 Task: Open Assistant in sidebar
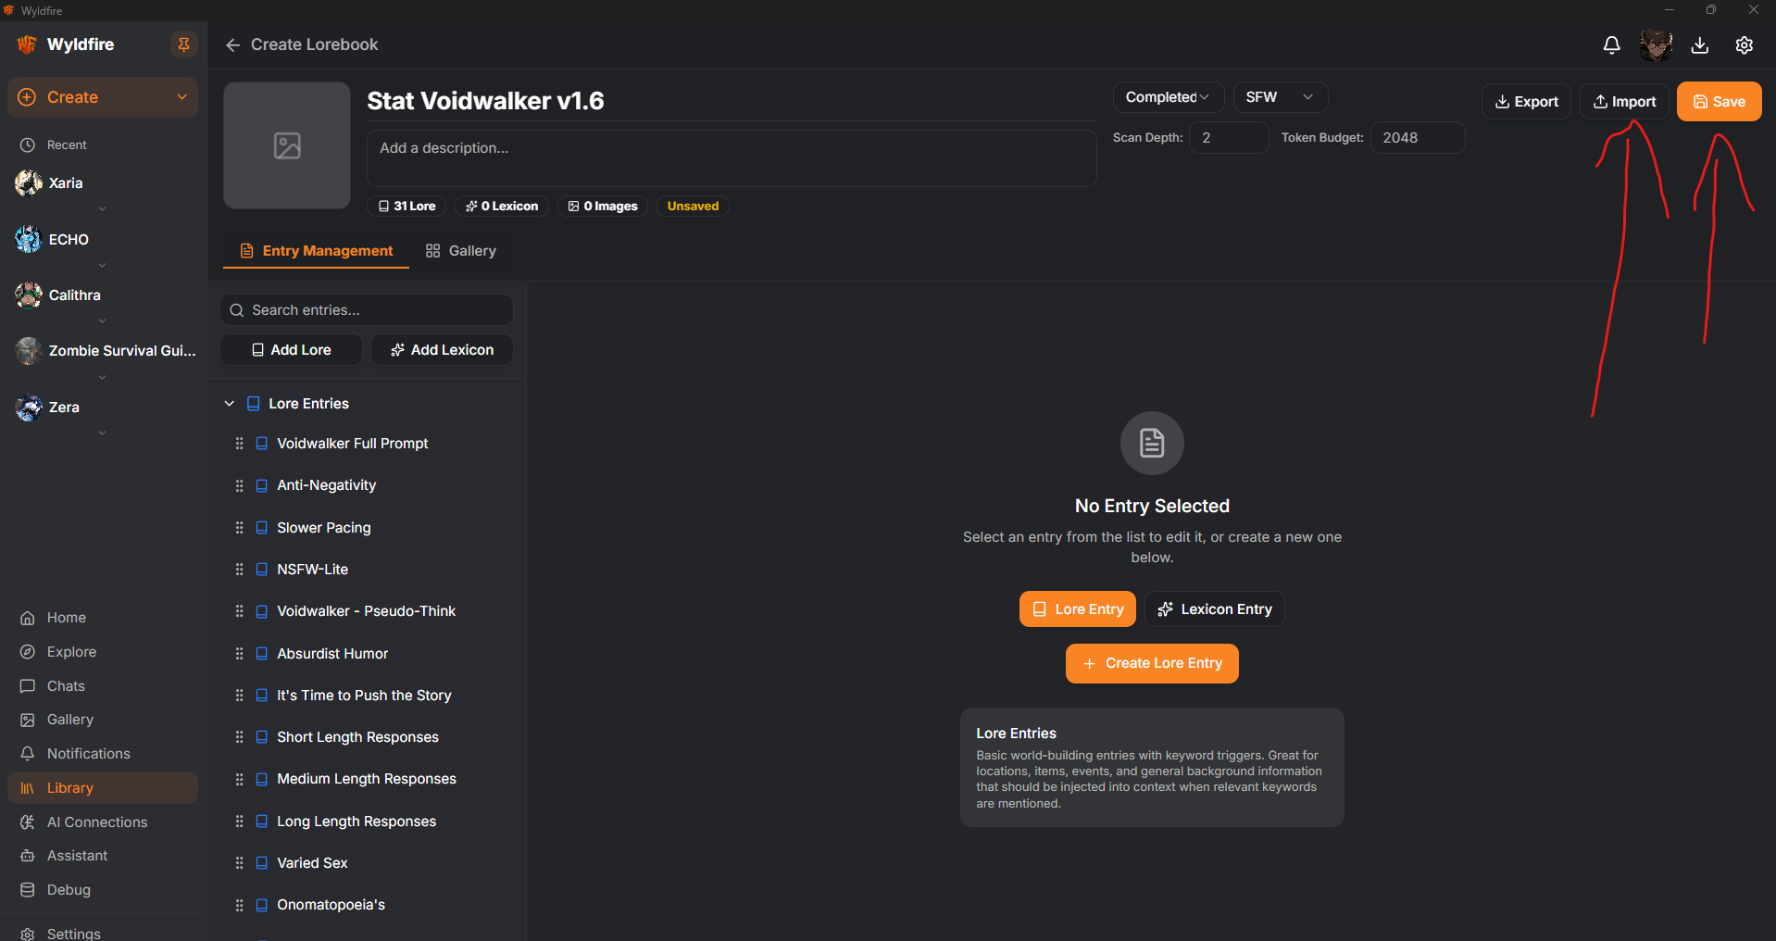click(103, 856)
